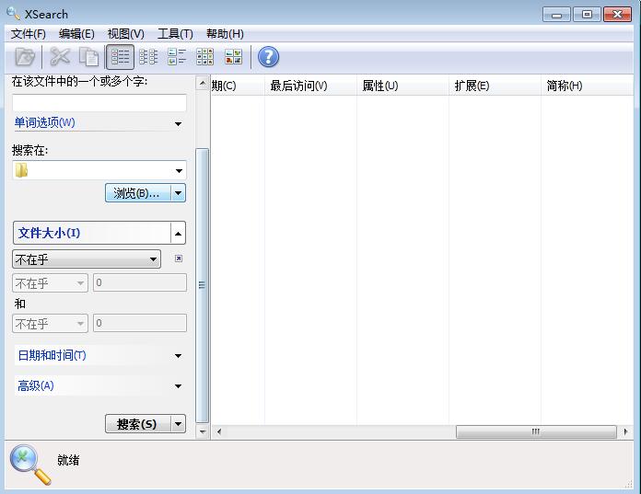Image resolution: width=641 pixels, height=494 pixels.
Task: Click the results scroll right arrow
Action: point(625,431)
